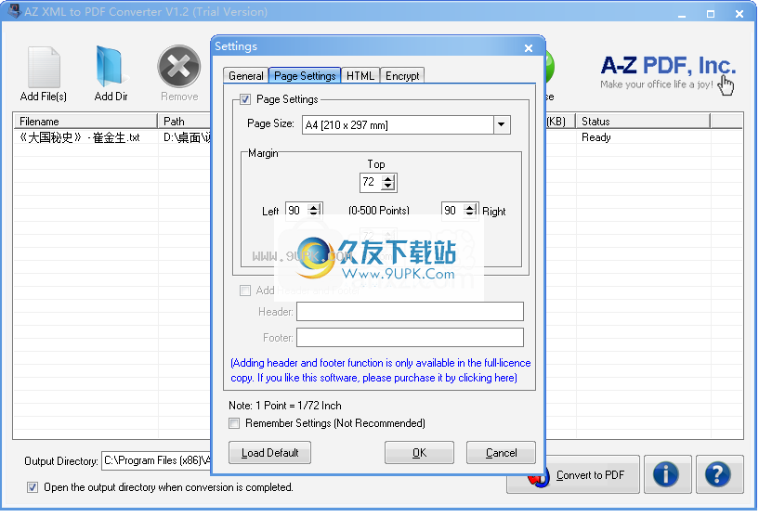This screenshot has height=517, width=759.
Task: Click the Ready status cell
Action: pos(596,137)
